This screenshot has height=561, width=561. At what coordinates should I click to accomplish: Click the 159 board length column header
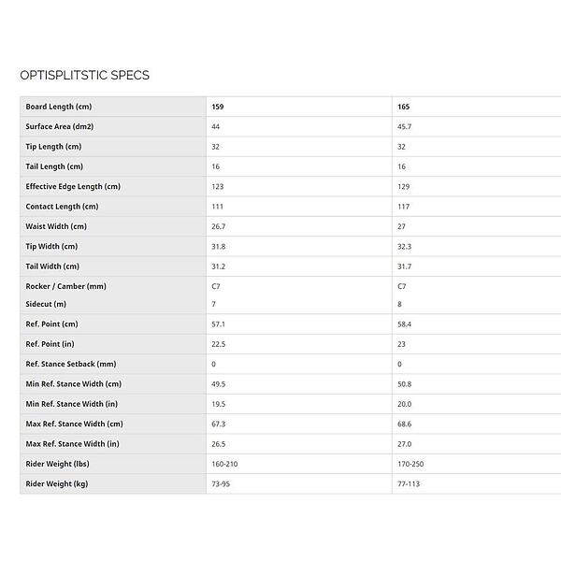(218, 107)
